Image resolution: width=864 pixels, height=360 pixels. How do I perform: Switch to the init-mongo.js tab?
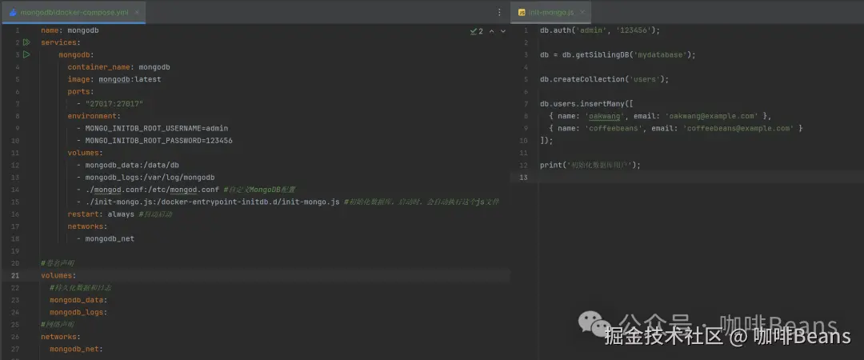[550, 12]
